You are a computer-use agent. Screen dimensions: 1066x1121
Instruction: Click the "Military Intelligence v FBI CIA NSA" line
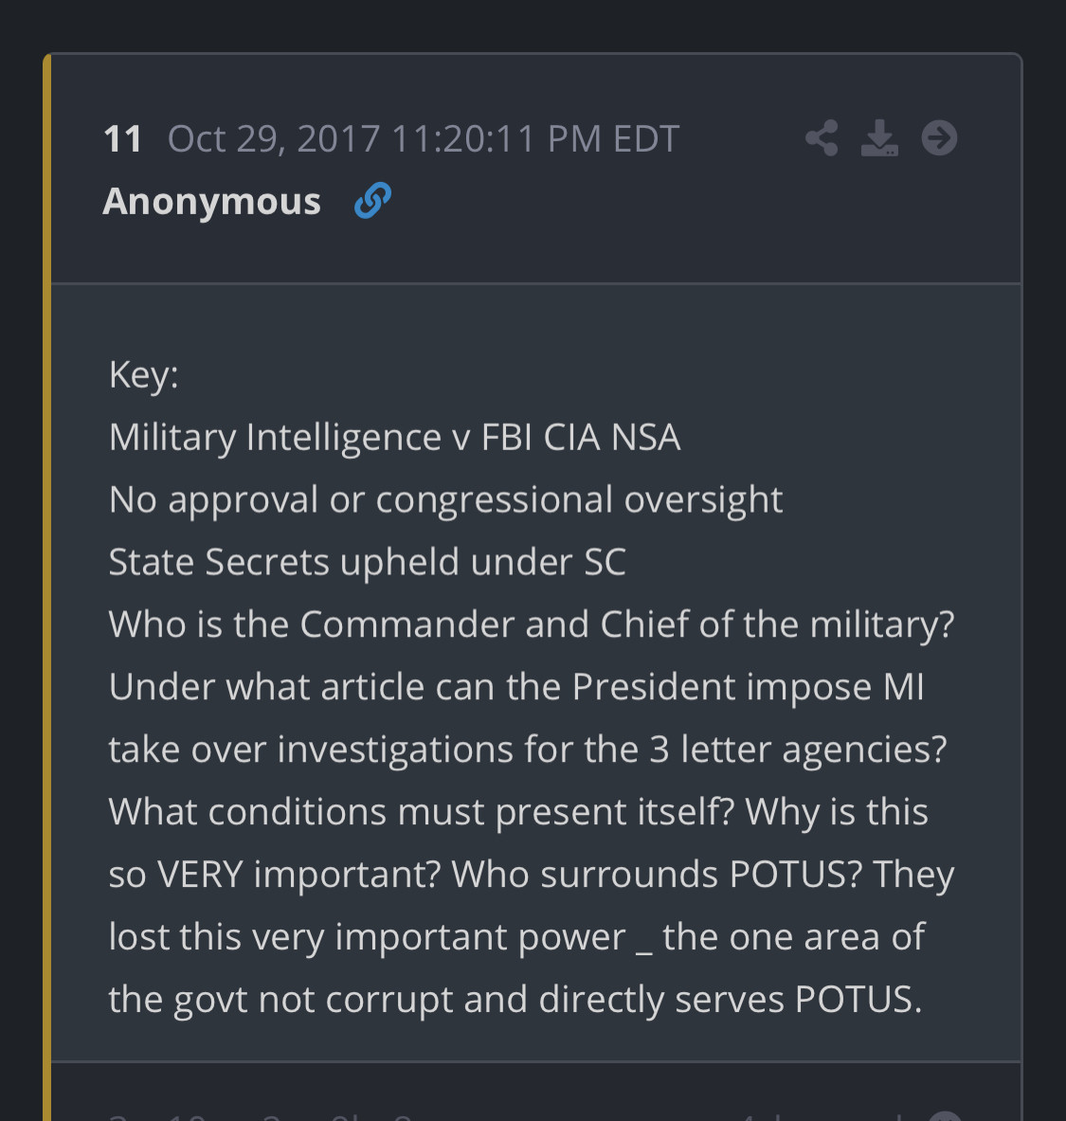(x=394, y=437)
